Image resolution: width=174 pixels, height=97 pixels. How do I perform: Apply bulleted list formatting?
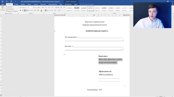(x=46, y=8)
